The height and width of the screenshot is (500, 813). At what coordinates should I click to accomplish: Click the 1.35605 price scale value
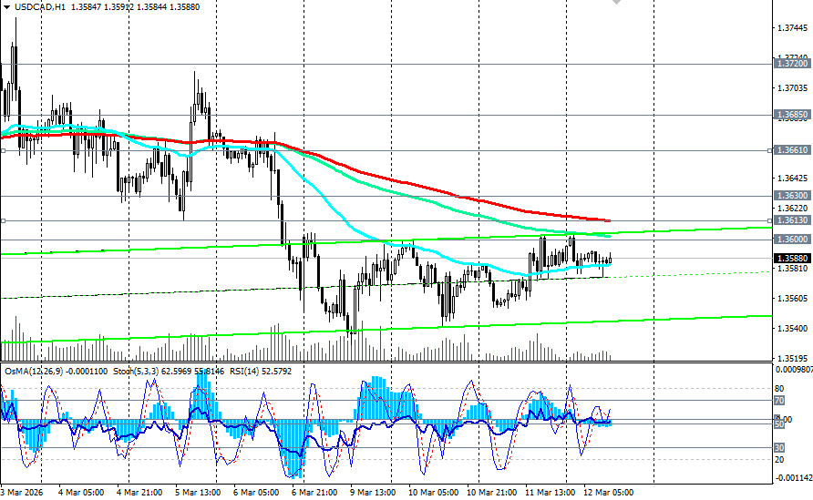click(x=793, y=299)
